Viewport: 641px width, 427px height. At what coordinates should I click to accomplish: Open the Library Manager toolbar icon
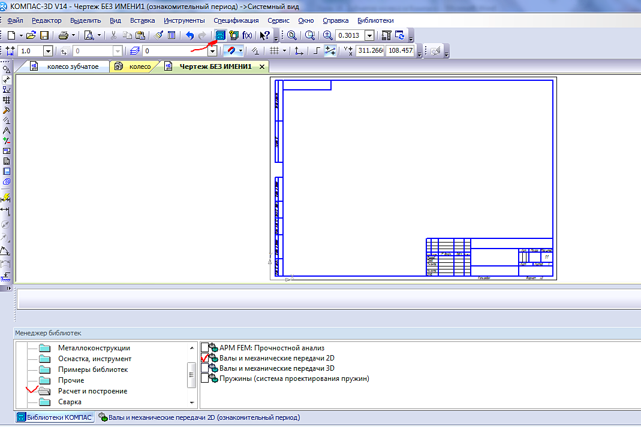[221, 35]
